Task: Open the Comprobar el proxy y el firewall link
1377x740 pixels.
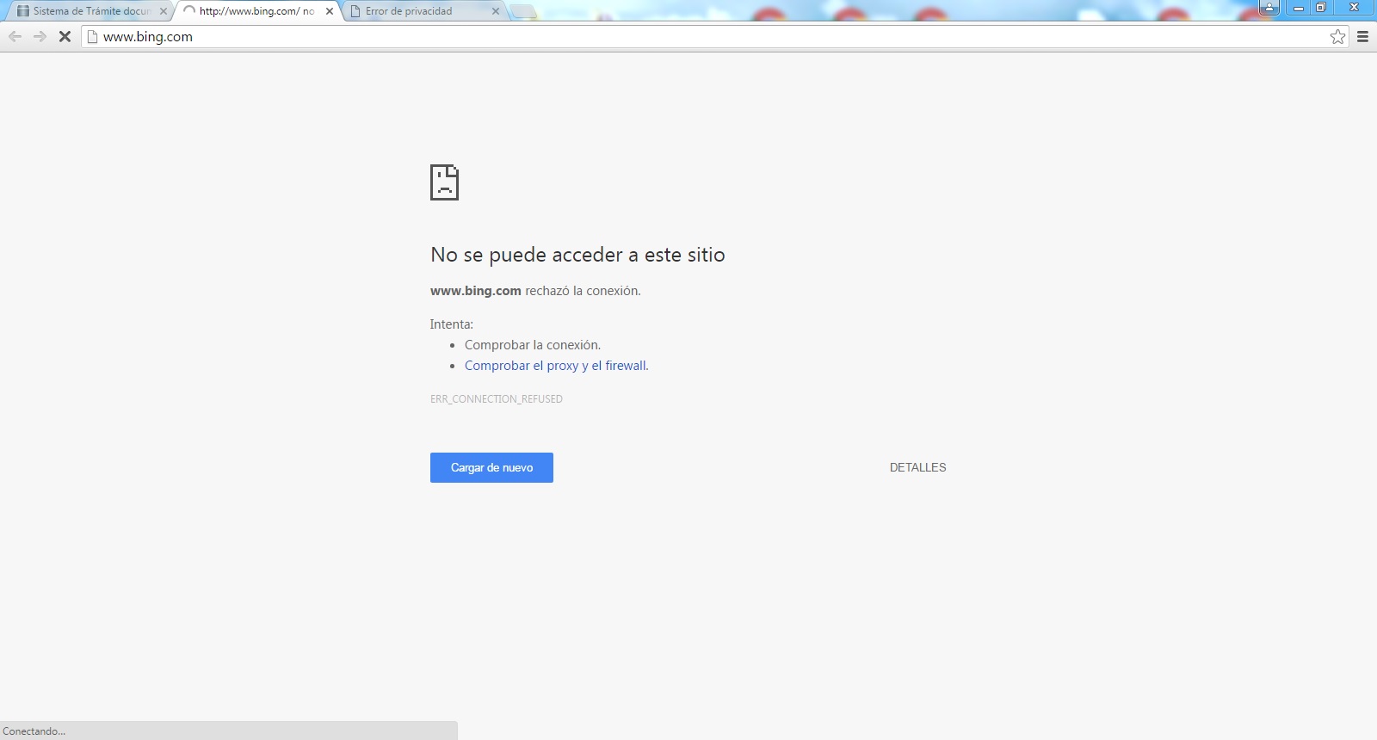Action: (x=555, y=366)
